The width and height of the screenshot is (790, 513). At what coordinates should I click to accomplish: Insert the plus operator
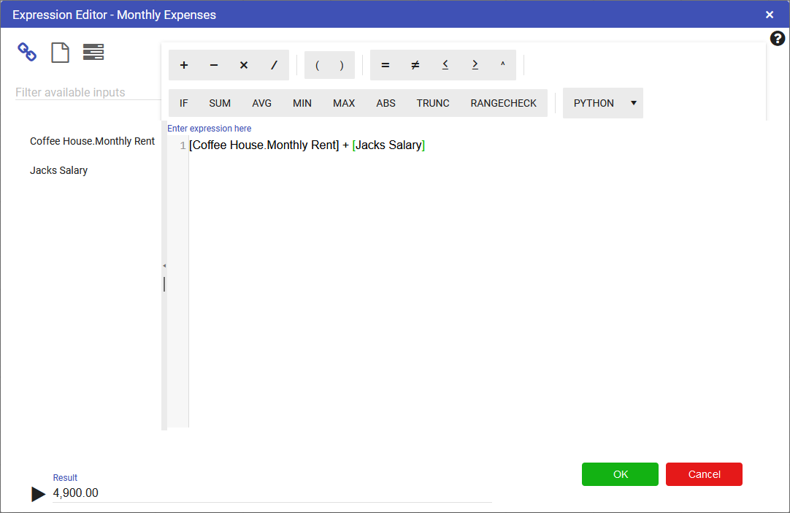184,65
